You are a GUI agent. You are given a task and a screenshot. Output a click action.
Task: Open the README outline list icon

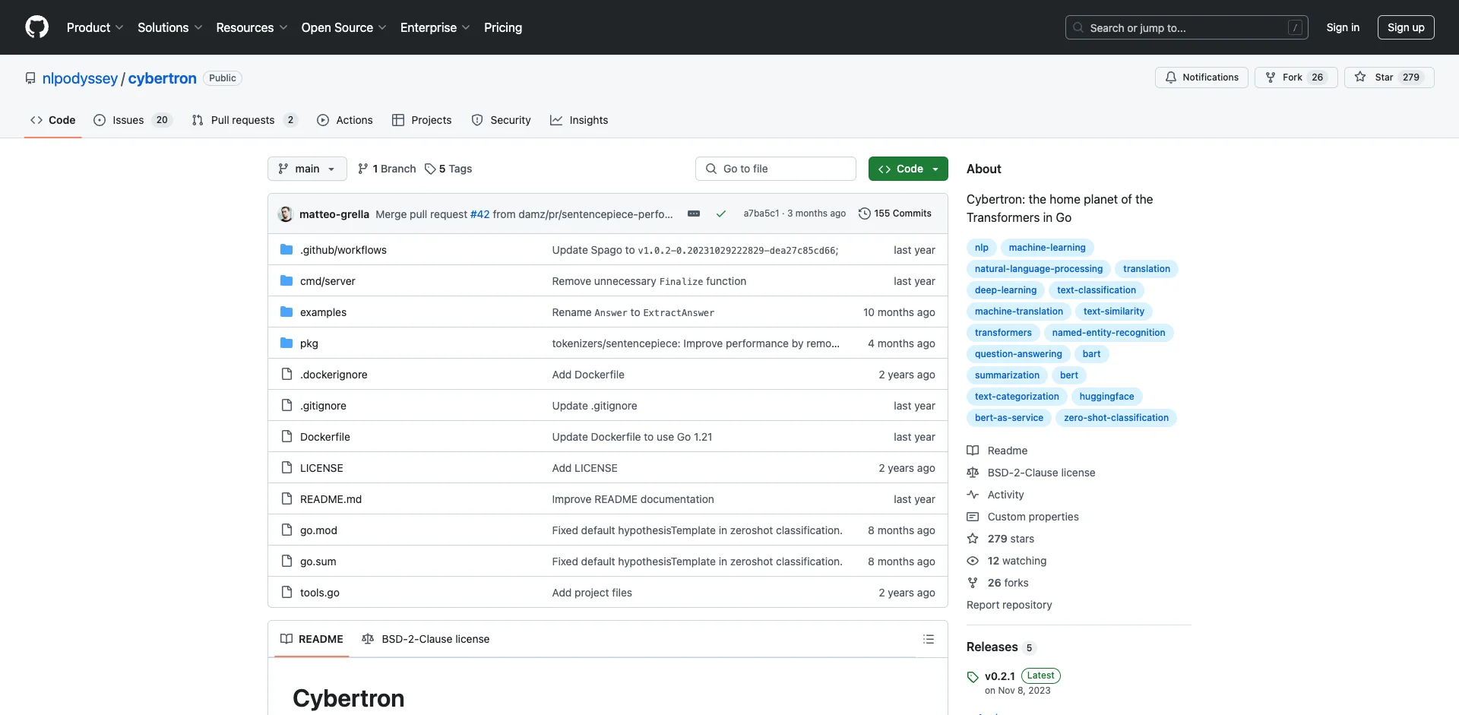pyautogui.click(x=929, y=640)
